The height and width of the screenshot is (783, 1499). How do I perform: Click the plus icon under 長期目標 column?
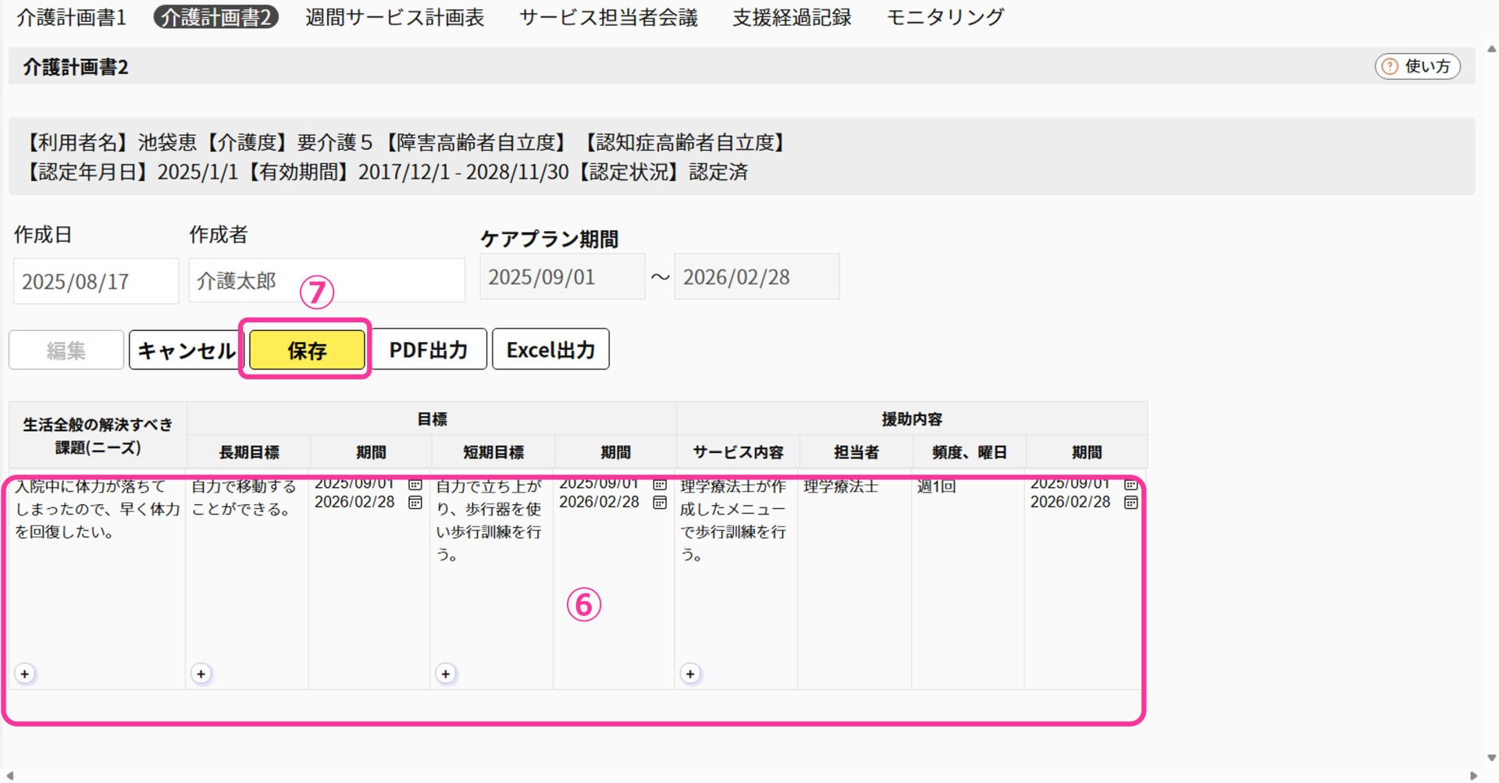201,674
